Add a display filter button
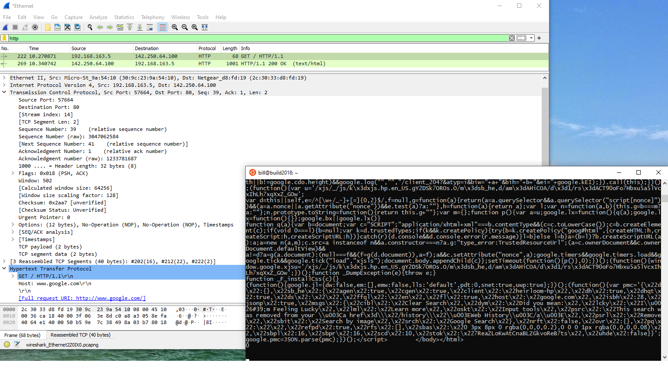Image resolution: width=668 pixels, height=369 pixels. tap(539, 38)
